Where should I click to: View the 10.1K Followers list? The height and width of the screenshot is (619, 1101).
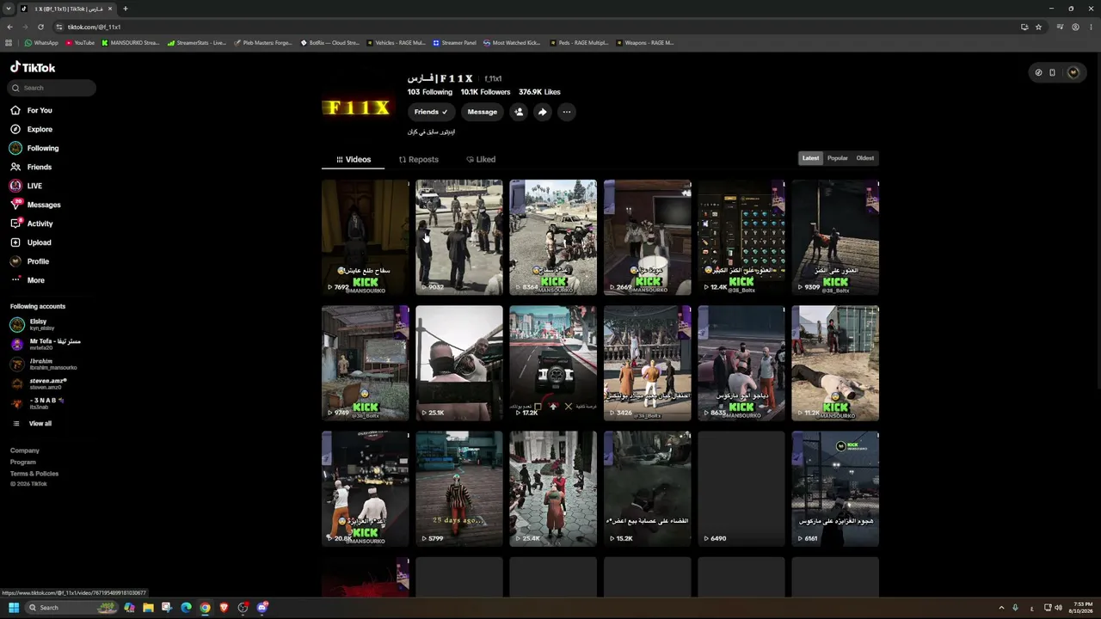pos(485,92)
